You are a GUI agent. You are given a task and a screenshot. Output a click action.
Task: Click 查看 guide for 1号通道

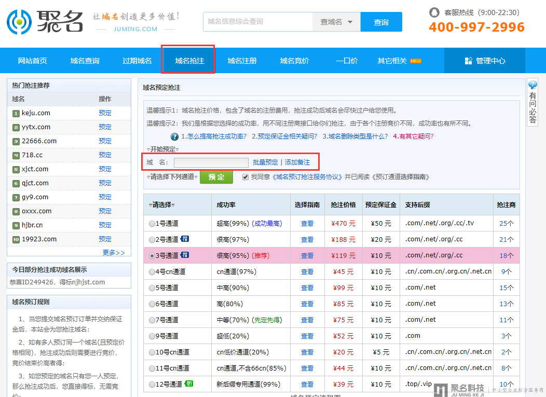coord(307,224)
